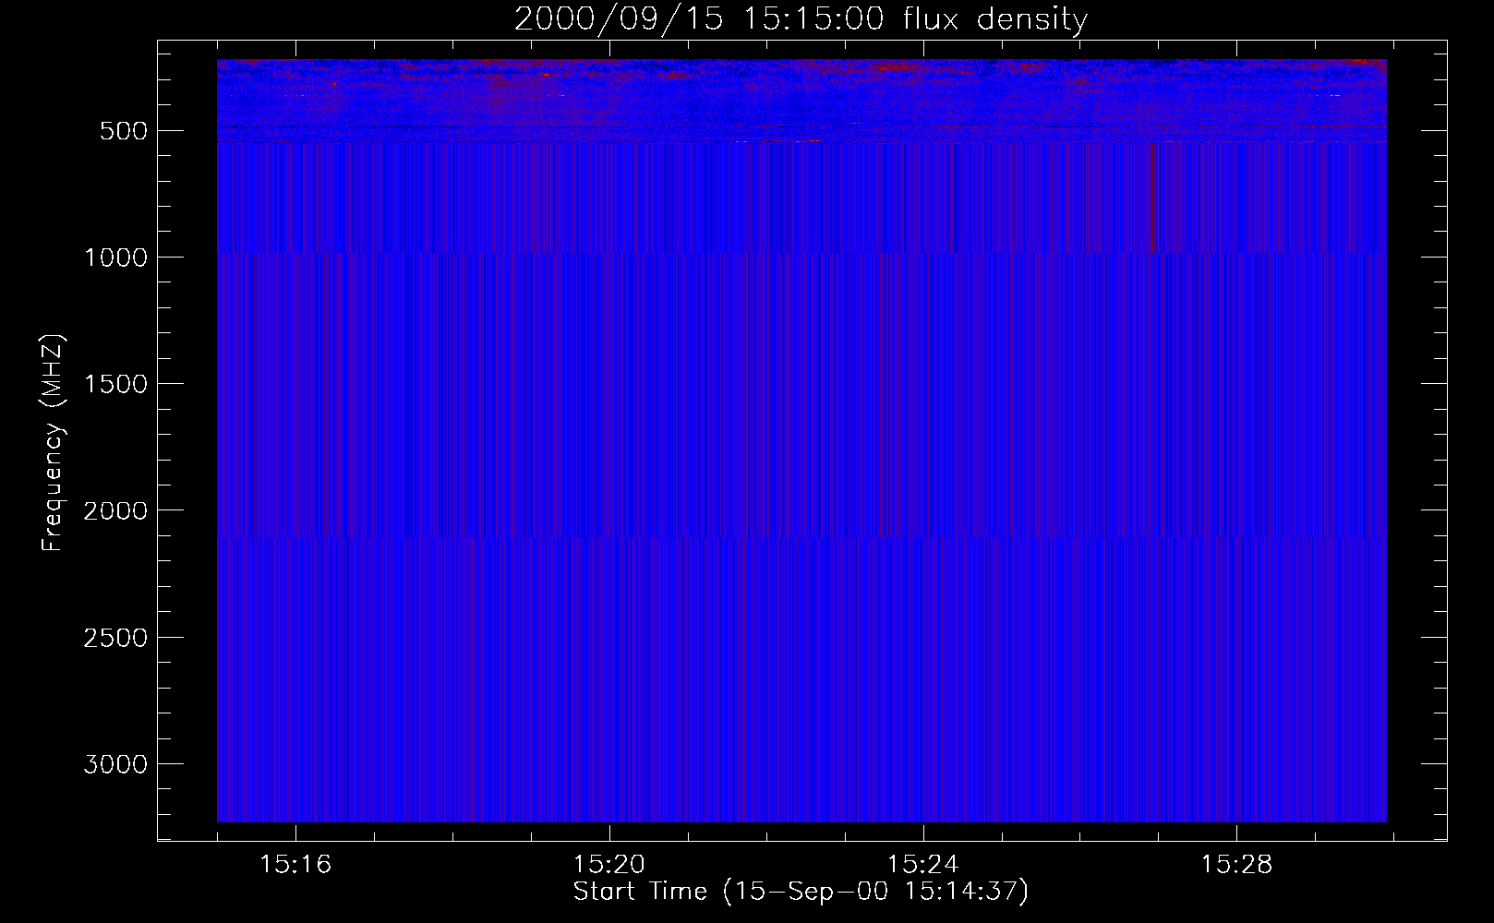Click the 'Frequency (MHZ)' axis label
Viewport: 1494px width, 923px height.
53,443
